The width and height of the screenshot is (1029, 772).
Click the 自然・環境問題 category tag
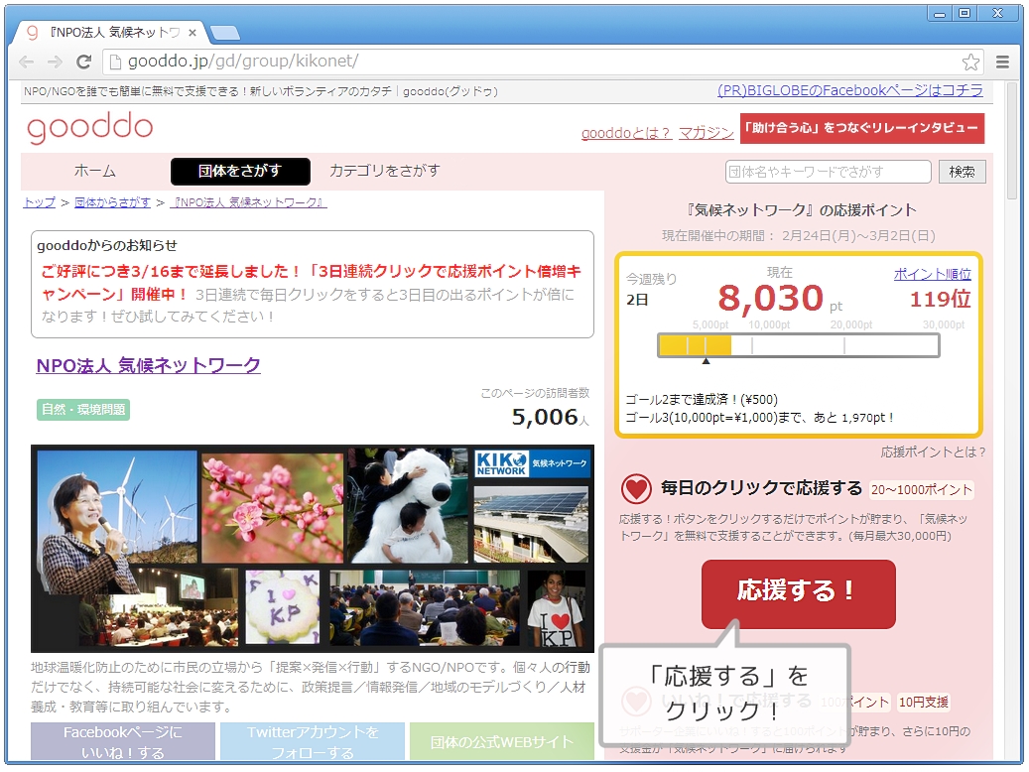pos(83,410)
